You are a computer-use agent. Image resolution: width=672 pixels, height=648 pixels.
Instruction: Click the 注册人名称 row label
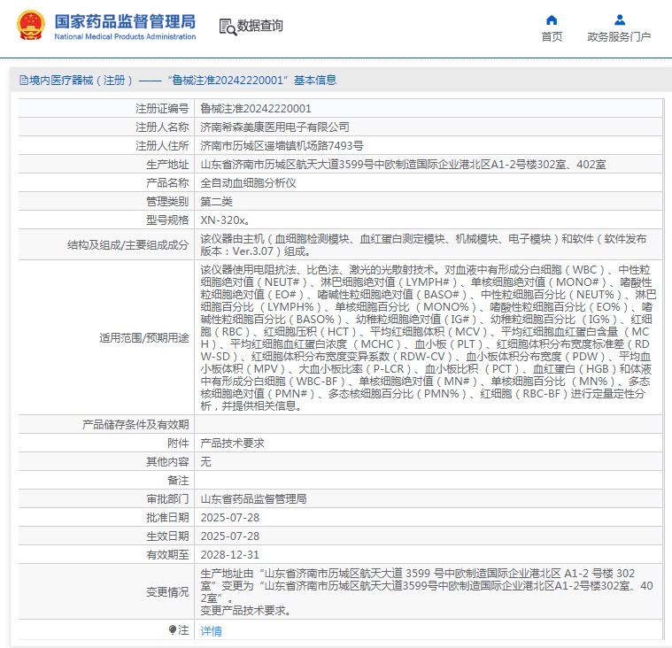click(x=162, y=127)
